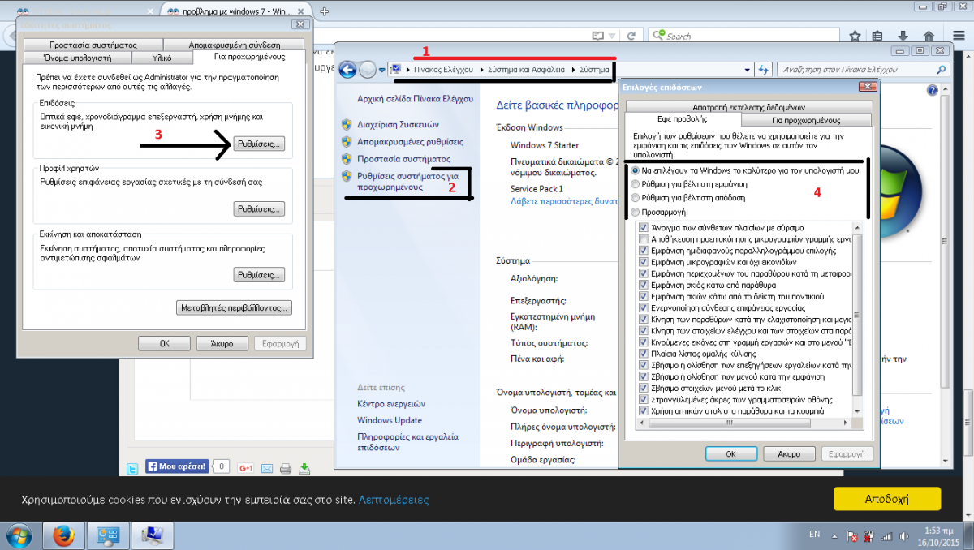Click OK in Επιλογές επιδόσεων dialog

731,454
